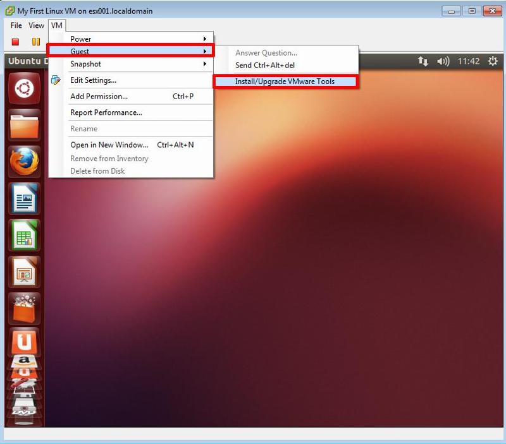Image resolution: width=506 pixels, height=444 pixels.
Task: Open LibreOffice Calc spreadsheet icon
Action: (x=24, y=235)
